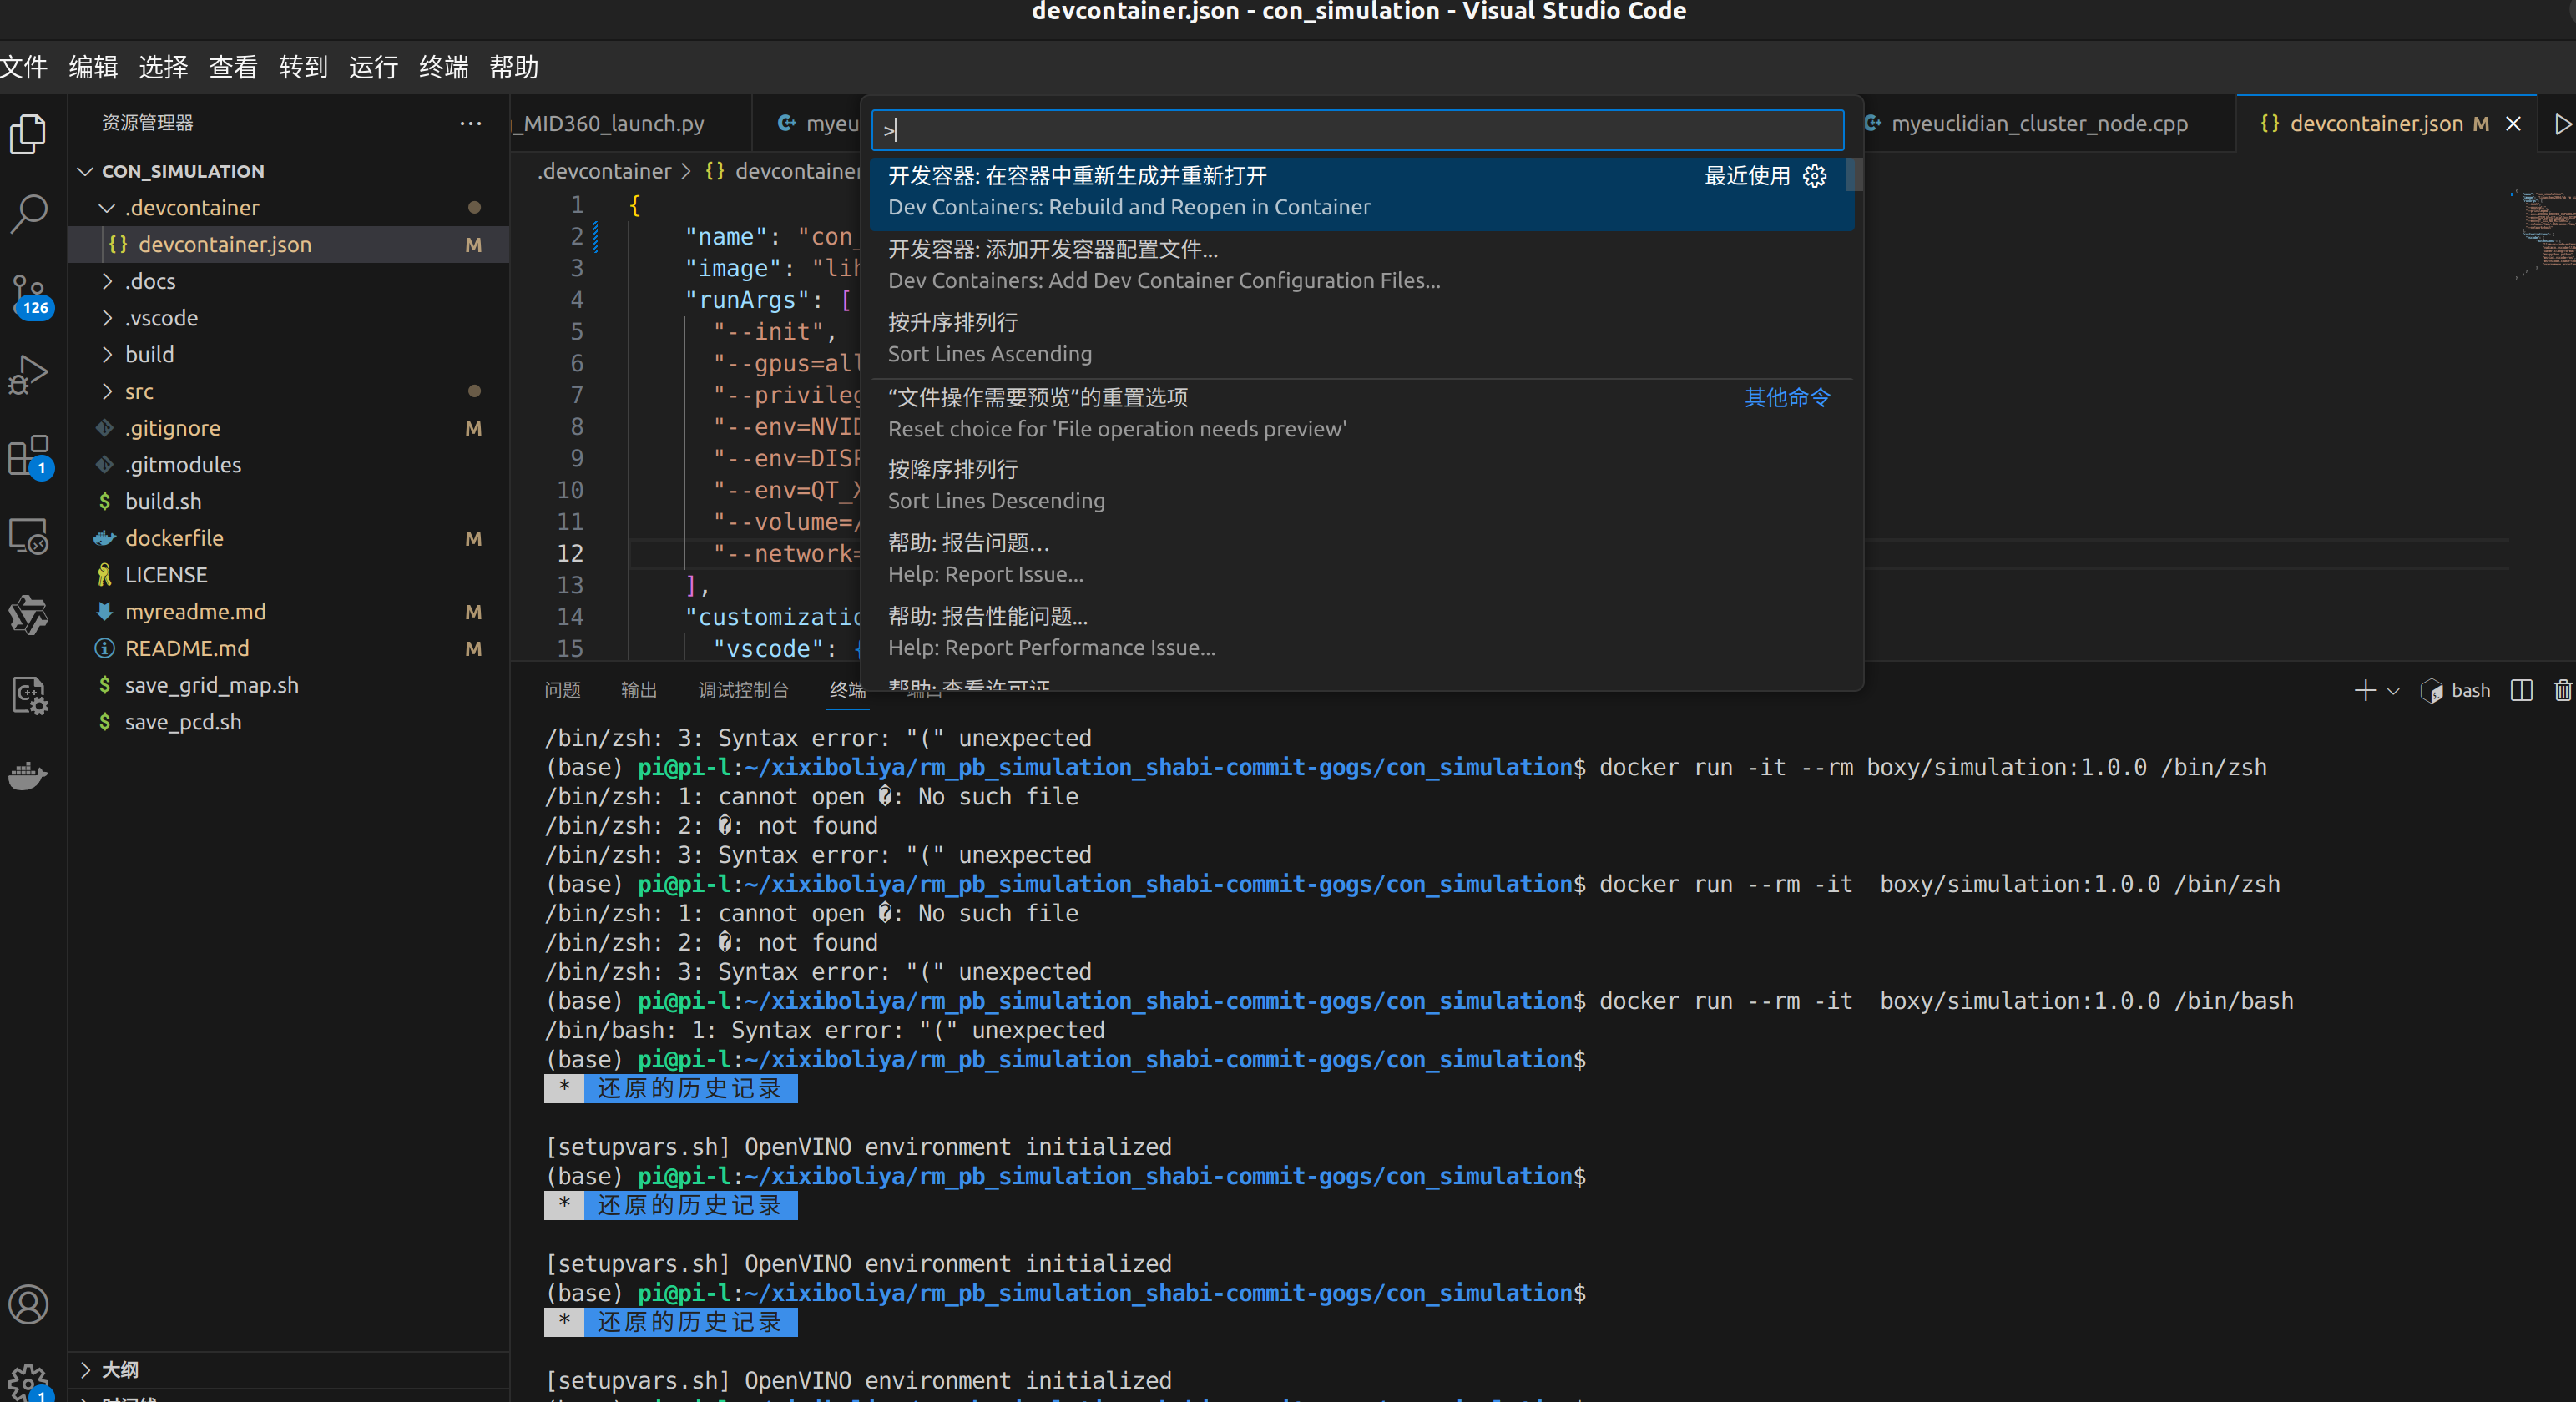Open the Docker whale view in activity bar
The height and width of the screenshot is (1402, 2576).
click(x=28, y=775)
